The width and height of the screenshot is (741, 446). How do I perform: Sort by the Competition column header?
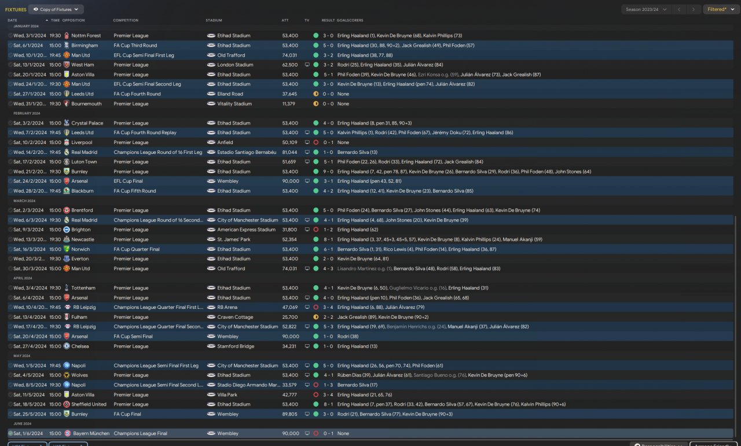[x=126, y=20]
